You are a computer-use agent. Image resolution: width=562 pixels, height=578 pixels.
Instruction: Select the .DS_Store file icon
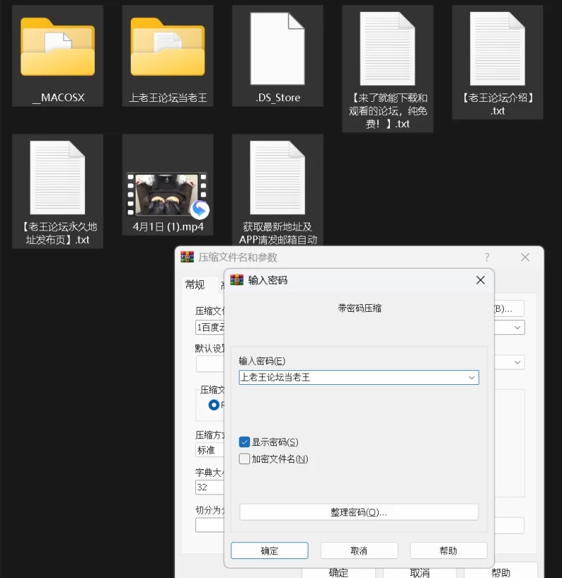(277, 48)
